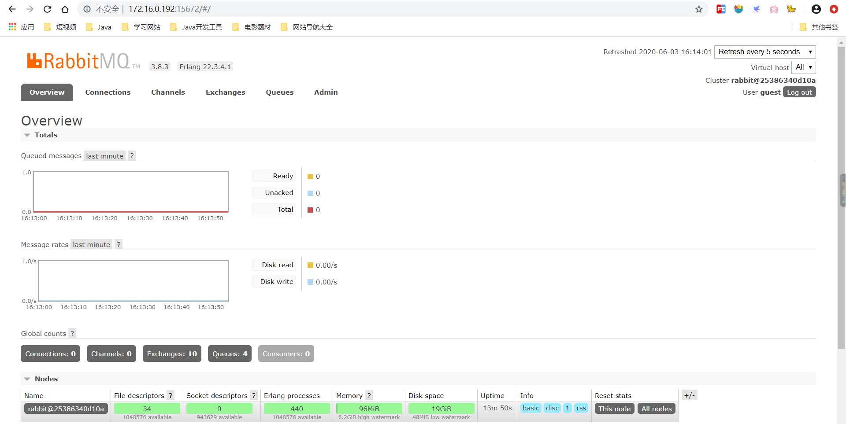Open the Channels: 0 count link
Viewport: 846px width, 424px height.
click(111, 354)
